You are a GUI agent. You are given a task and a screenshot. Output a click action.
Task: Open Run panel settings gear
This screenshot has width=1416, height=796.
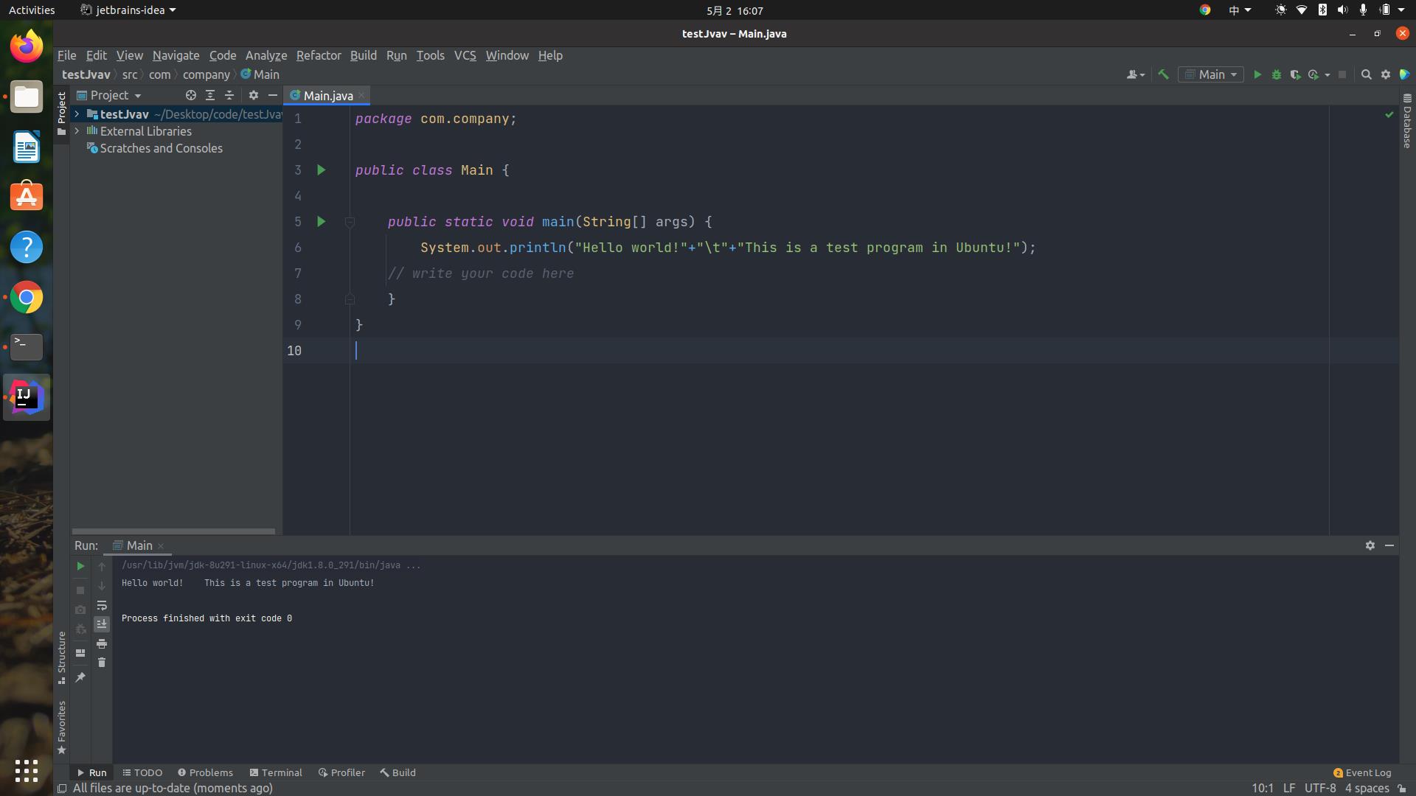tap(1370, 545)
